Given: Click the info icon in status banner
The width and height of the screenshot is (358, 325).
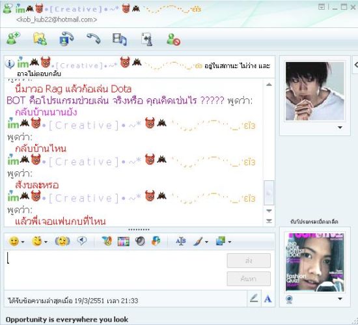Looking at the screenshot, I should (x=10, y=64).
